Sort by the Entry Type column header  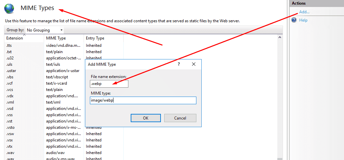point(103,38)
